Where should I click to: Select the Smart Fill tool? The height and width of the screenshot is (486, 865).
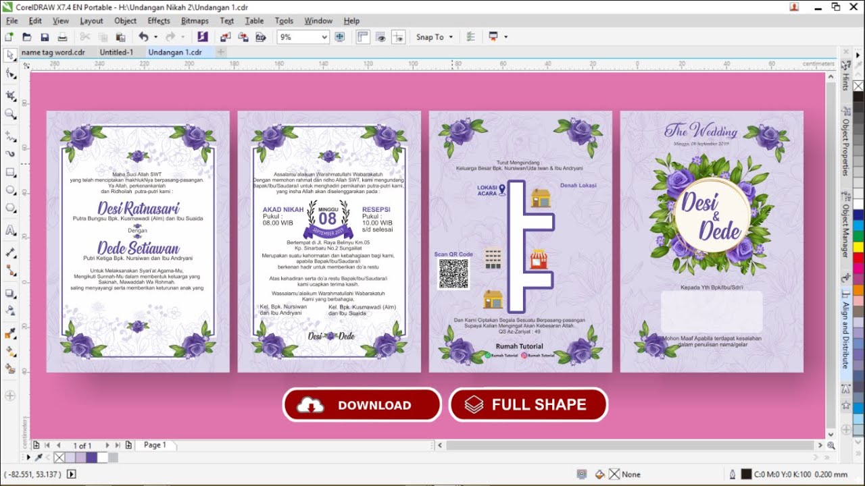(10, 369)
